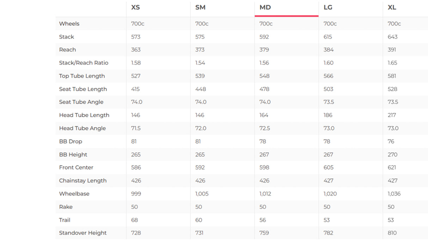Select the Chainstay Length row label

click(x=82, y=181)
